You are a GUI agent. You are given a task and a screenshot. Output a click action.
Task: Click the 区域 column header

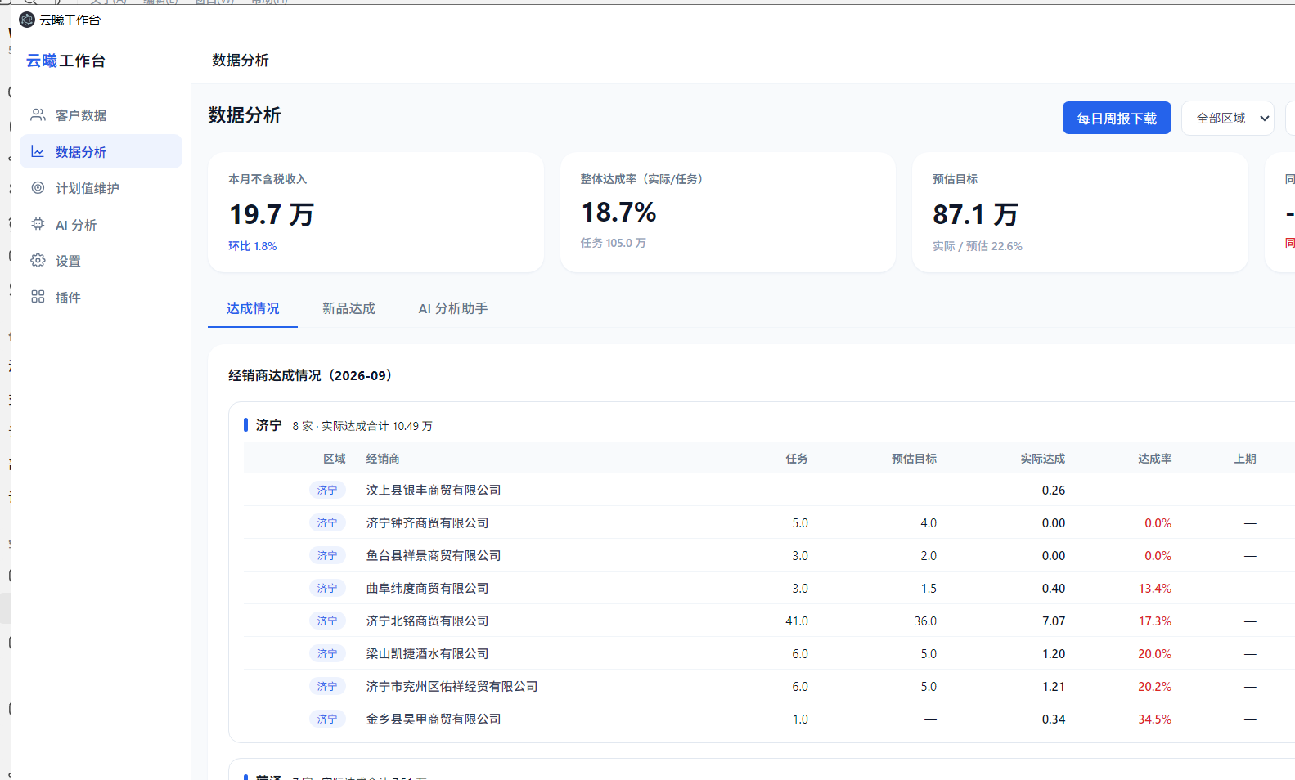click(335, 459)
